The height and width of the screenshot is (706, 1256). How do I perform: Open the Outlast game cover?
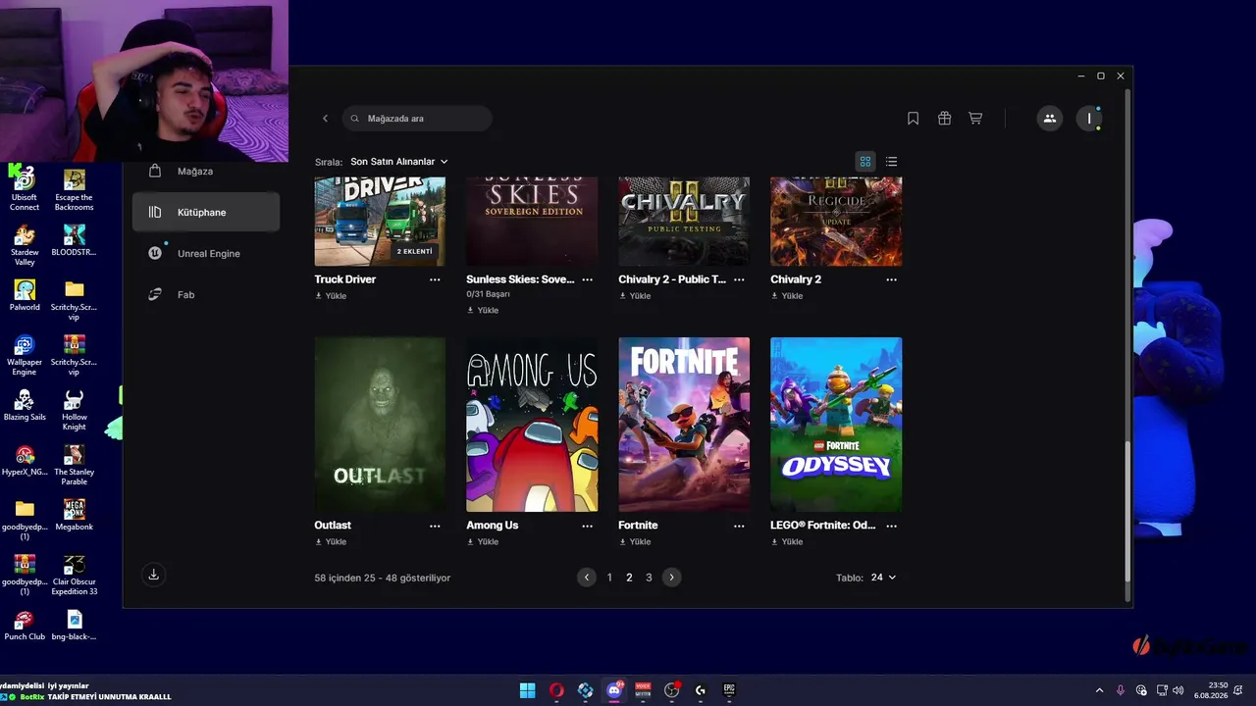click(380, 425)
